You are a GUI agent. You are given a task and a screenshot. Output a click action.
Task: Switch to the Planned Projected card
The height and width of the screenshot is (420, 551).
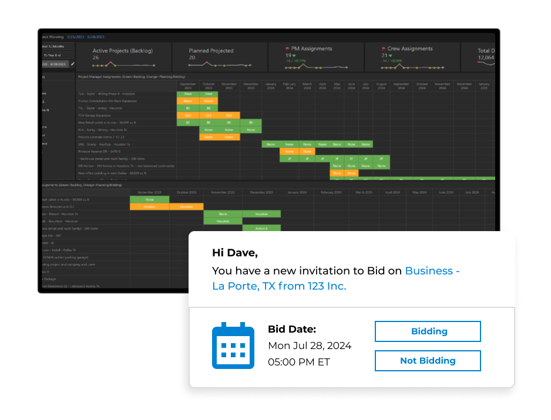coord(217,53)
